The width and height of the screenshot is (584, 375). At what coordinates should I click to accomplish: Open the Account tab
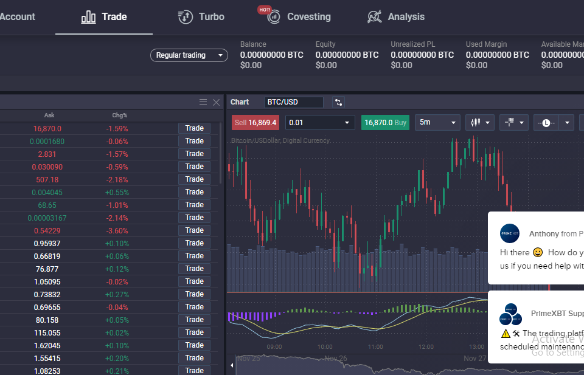pyautogui.click(x=17, y=17)
